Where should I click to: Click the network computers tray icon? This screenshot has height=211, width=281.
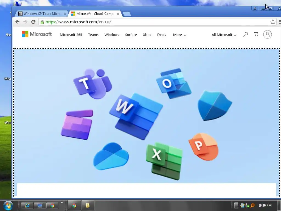tap(243, 206)
